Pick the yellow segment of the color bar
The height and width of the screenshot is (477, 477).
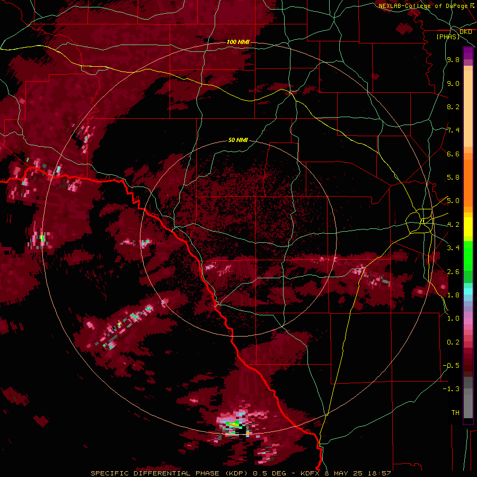point(468,227)
